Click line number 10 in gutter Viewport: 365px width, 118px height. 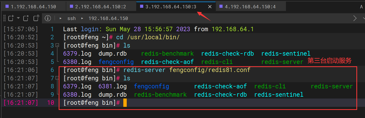click(51, 103)
